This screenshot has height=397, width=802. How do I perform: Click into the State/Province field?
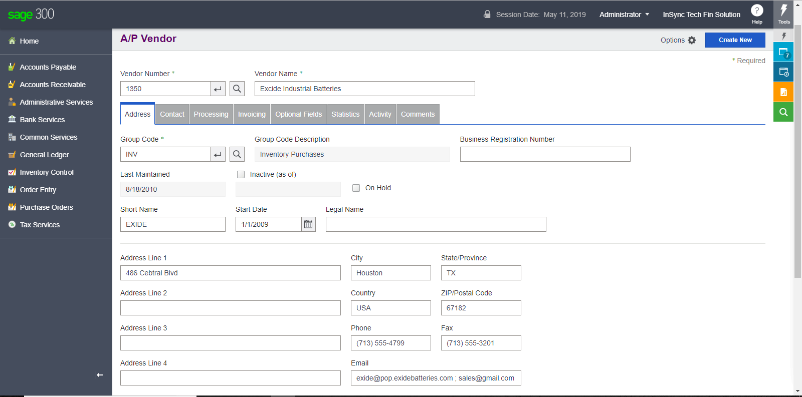(x=481, y=273)
